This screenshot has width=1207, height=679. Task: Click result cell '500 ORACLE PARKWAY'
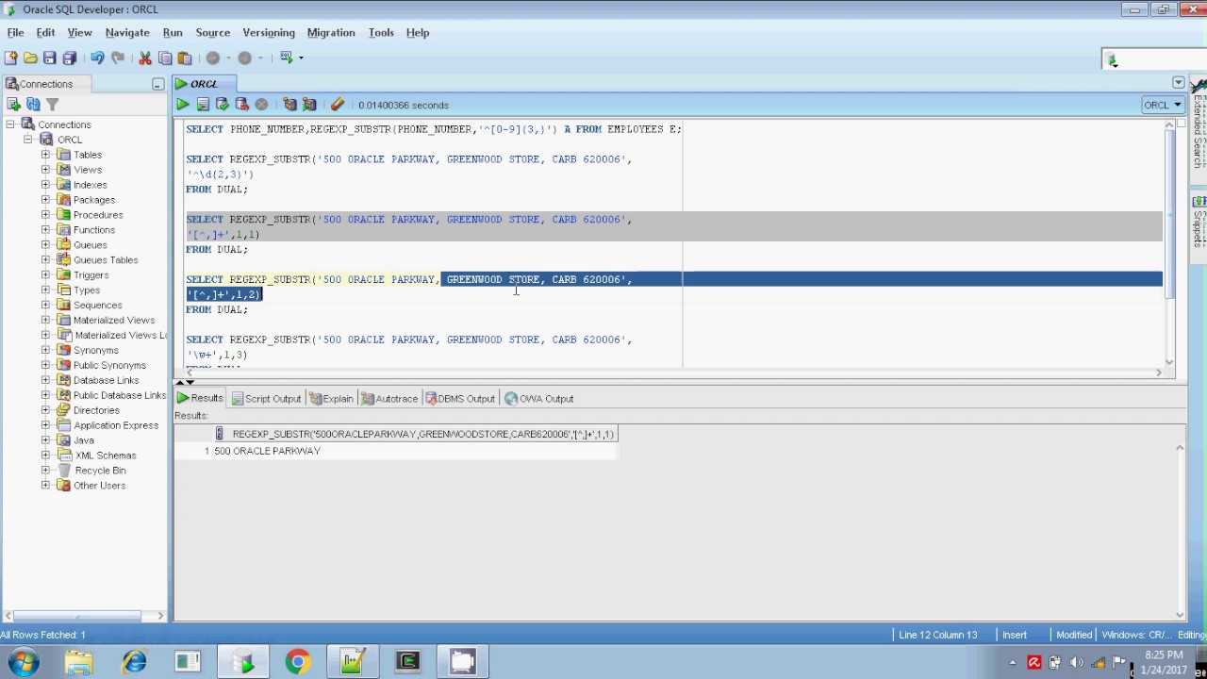[267, 451]
